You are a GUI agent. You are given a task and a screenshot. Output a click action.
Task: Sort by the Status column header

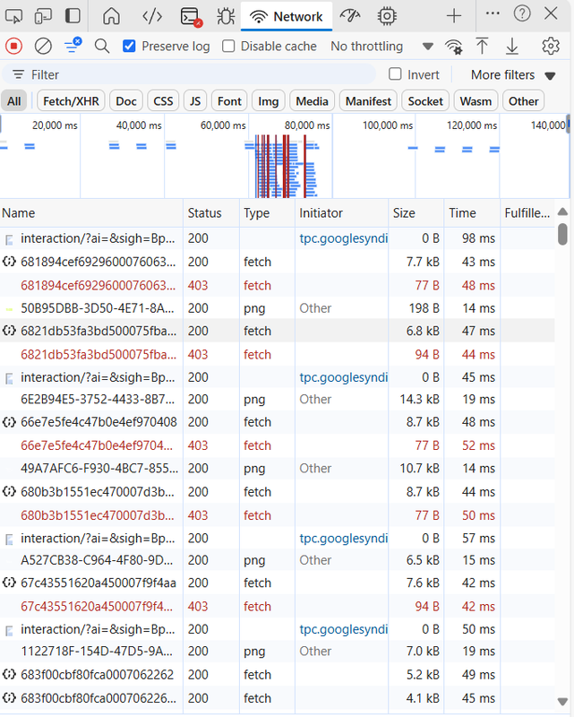(x=211, y=213)
